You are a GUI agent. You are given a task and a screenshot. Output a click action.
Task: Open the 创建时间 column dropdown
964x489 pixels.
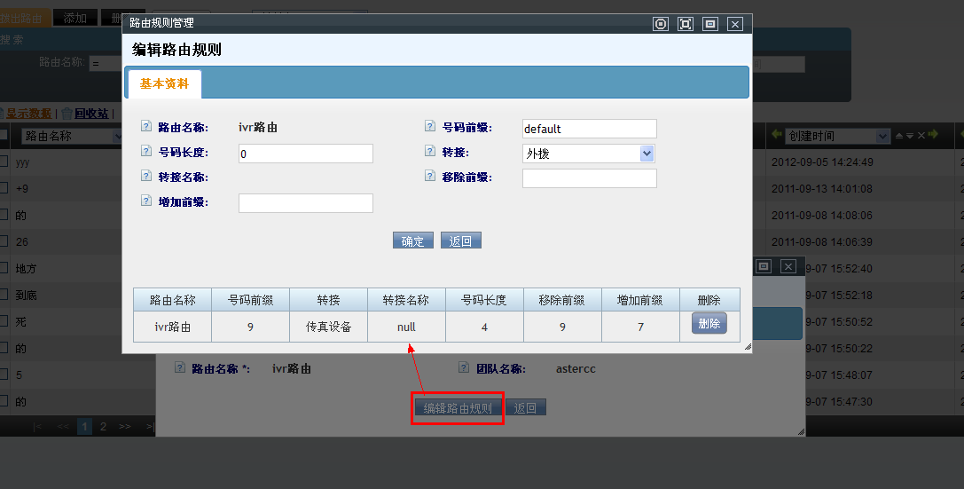coord(882,136)
